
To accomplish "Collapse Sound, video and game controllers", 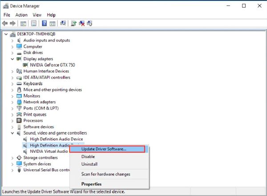I will [12, 133].
